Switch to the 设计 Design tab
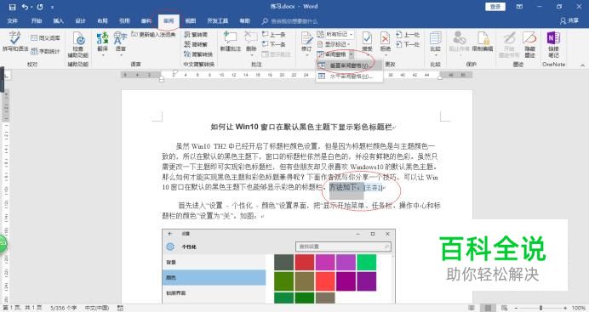 click(x=80, y=21)
